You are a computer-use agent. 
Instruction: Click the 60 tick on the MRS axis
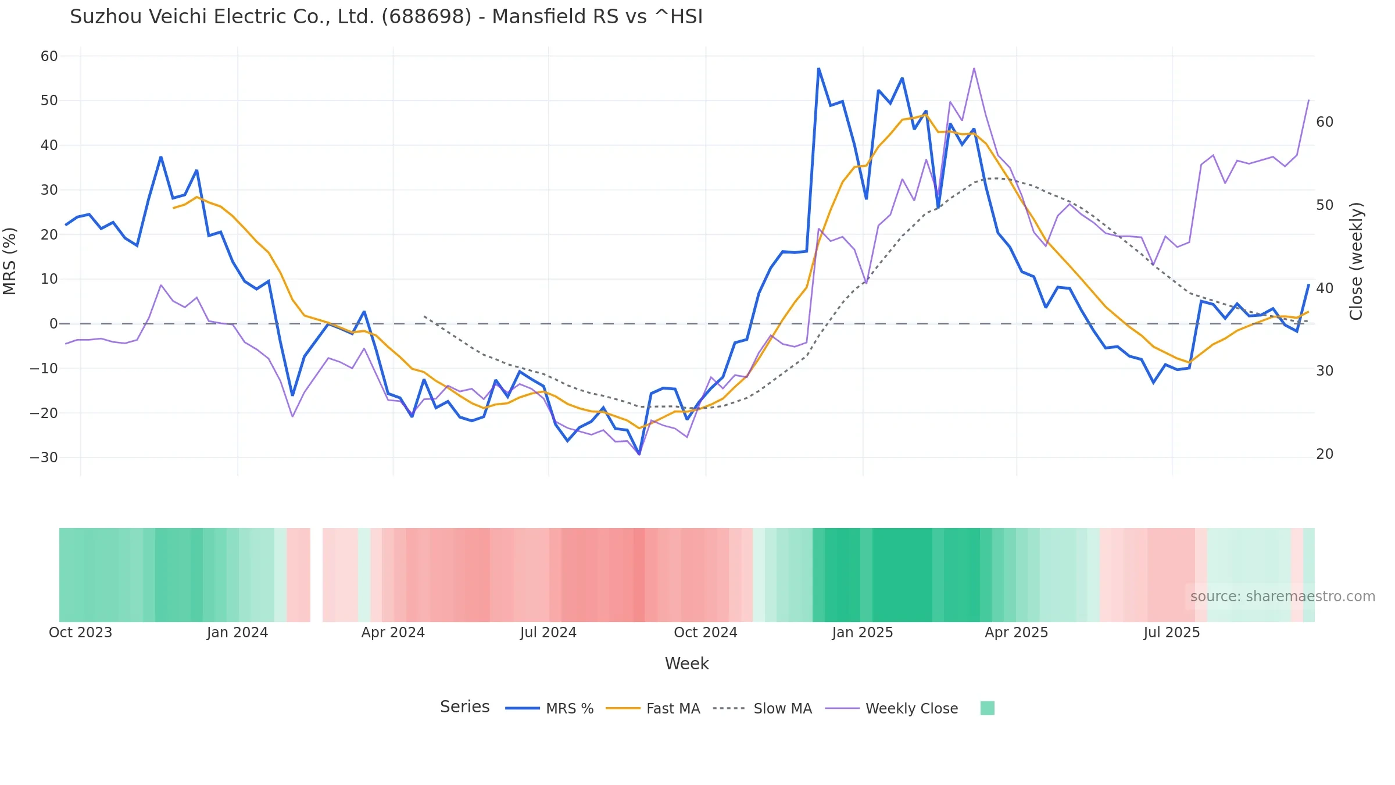coord(49,56)
